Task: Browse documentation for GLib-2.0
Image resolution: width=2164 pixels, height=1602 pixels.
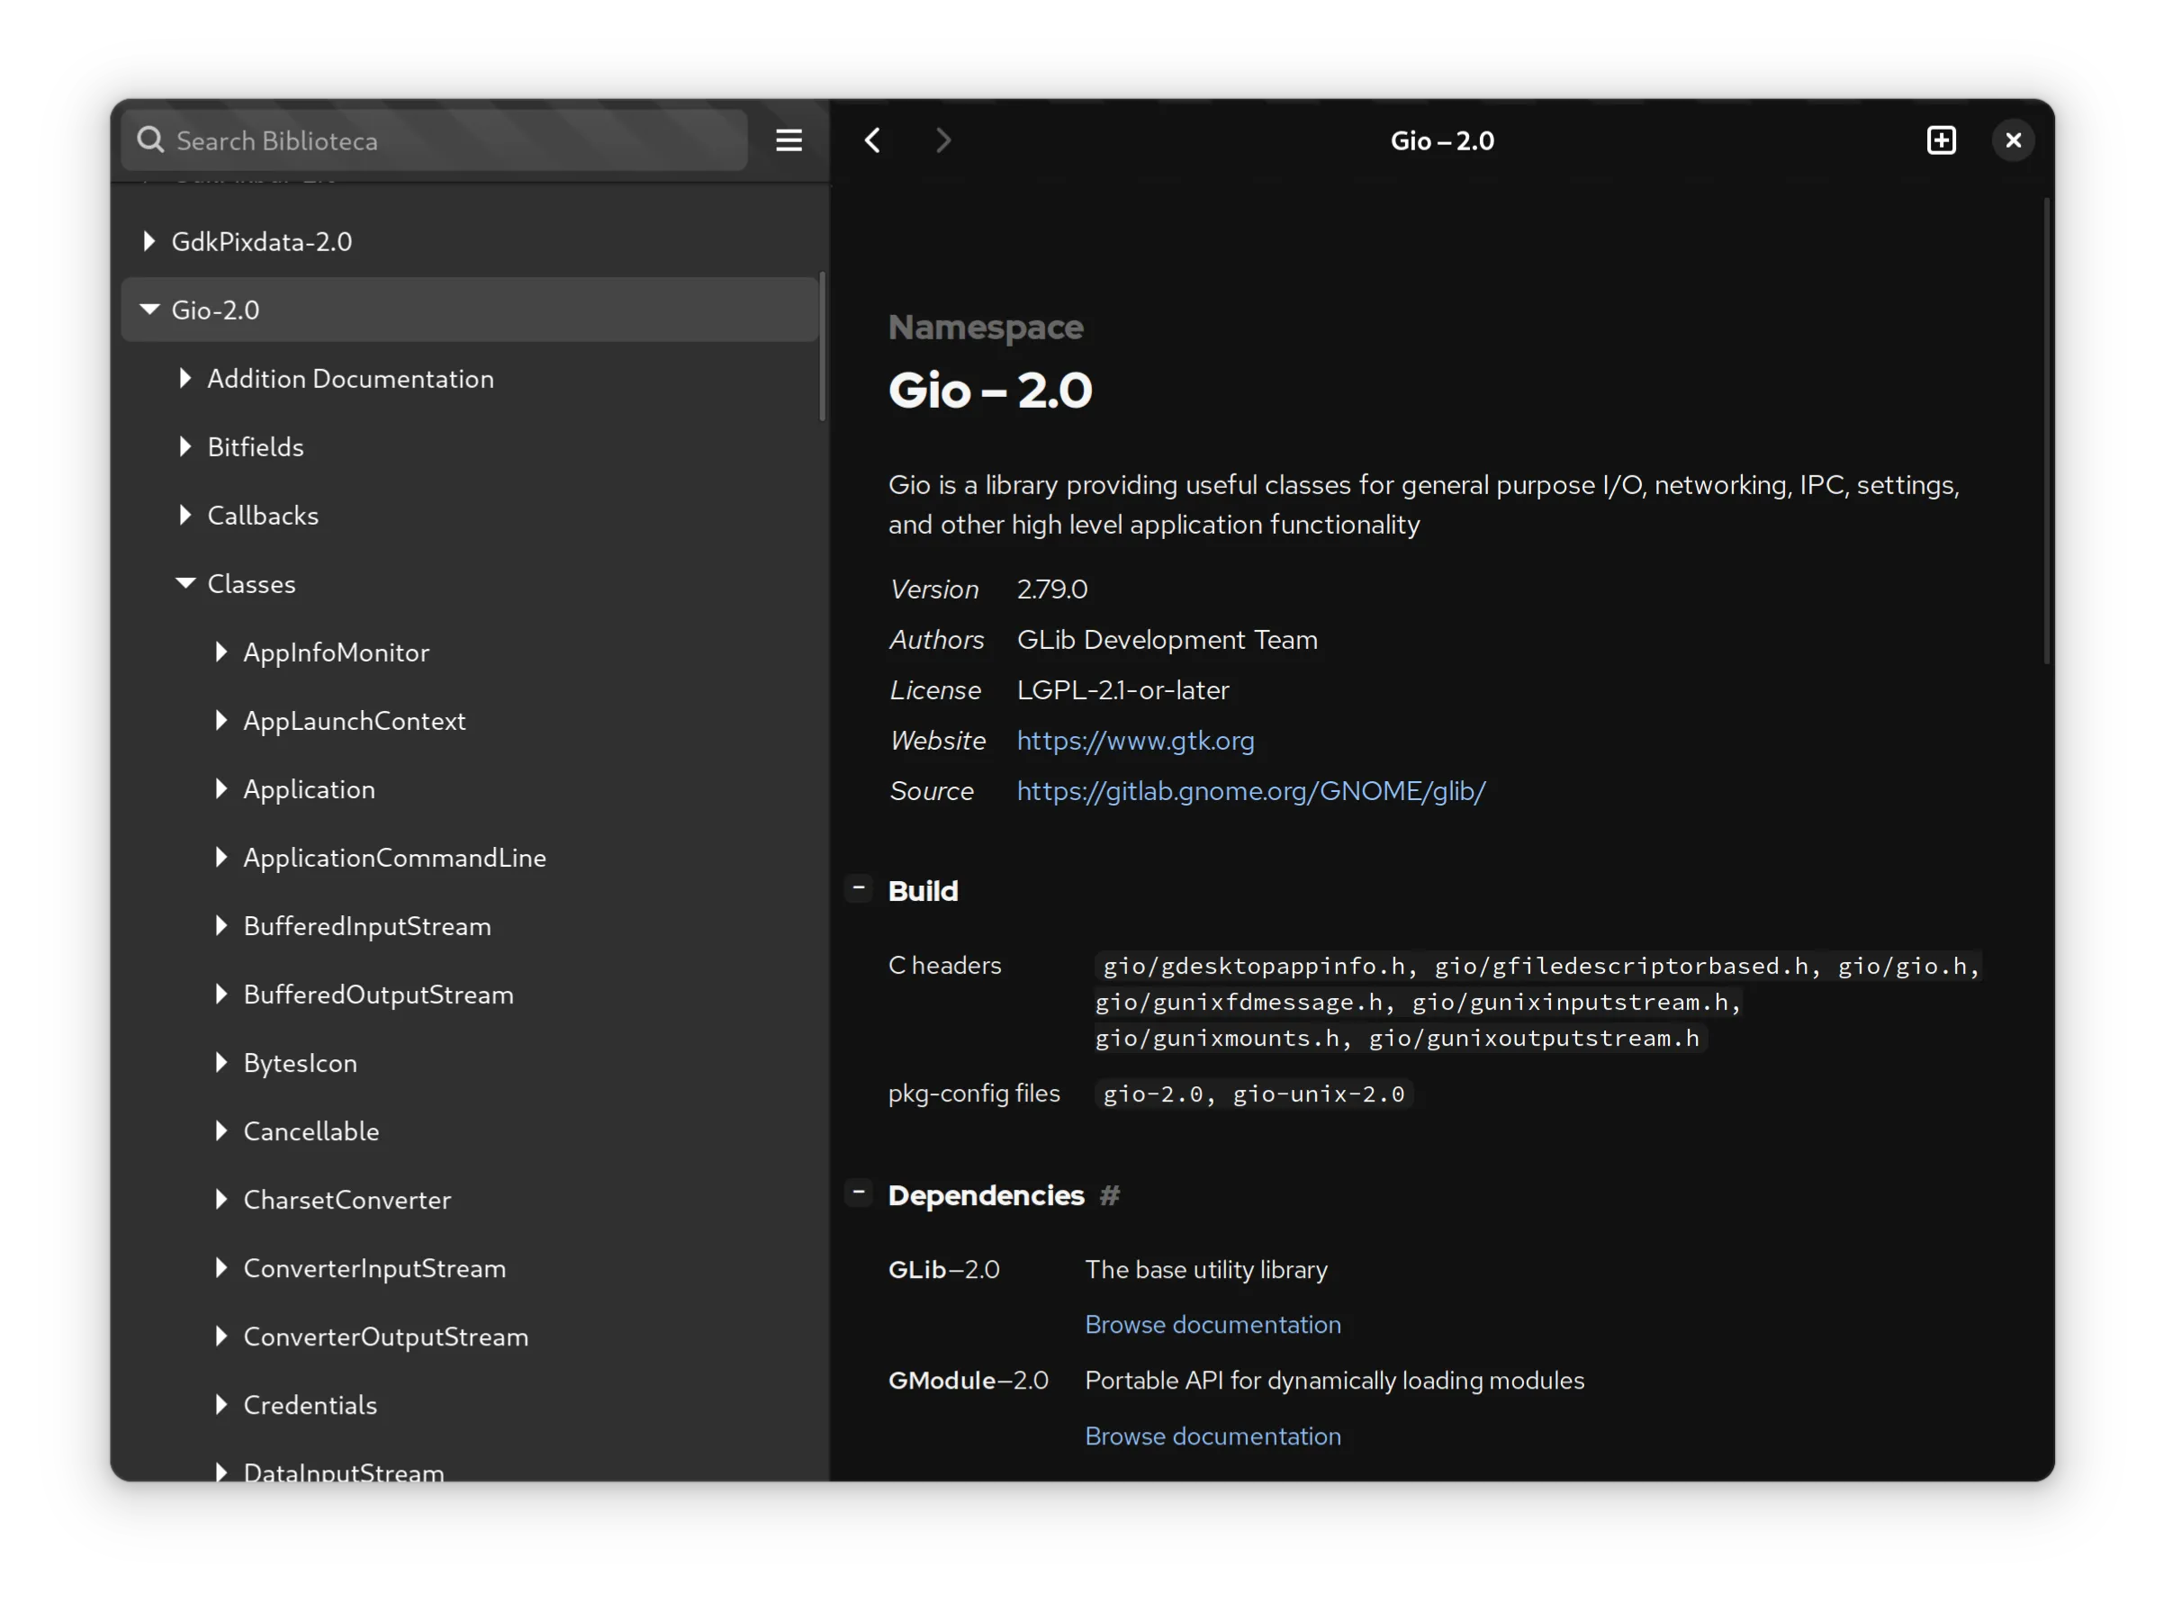Action: click(1213, 1325)
